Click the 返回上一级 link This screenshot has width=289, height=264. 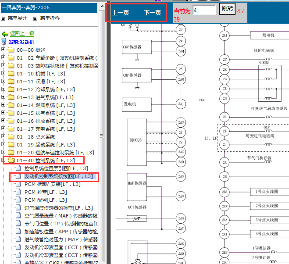pos(22,33)
